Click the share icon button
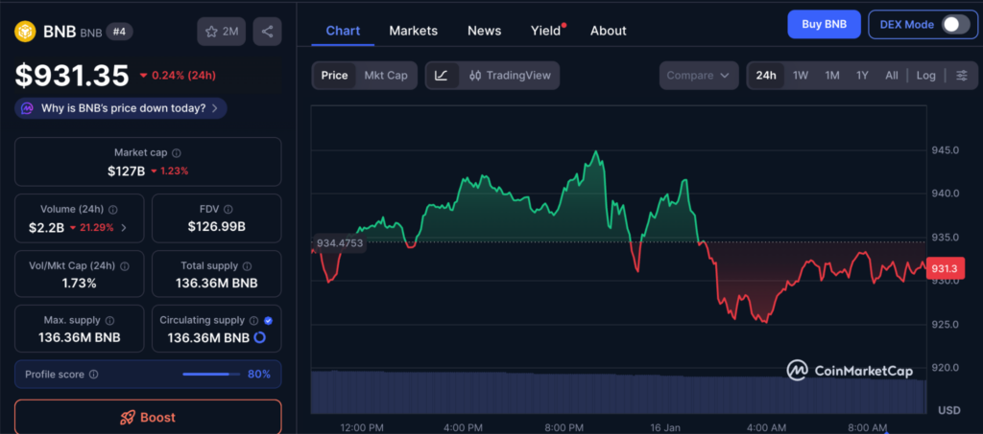Image resolution: width=983 pixels, height=434 pixels. (267, 32)
